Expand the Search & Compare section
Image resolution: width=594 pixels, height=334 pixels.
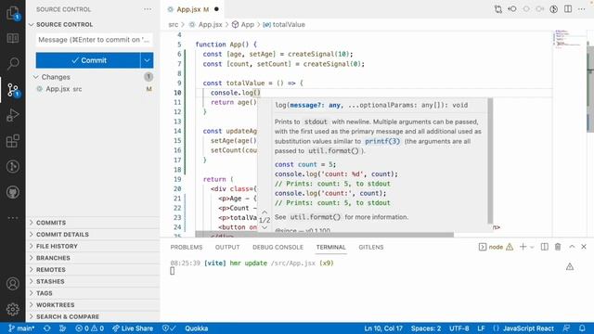pyautogui.click(x=94, y=316)
